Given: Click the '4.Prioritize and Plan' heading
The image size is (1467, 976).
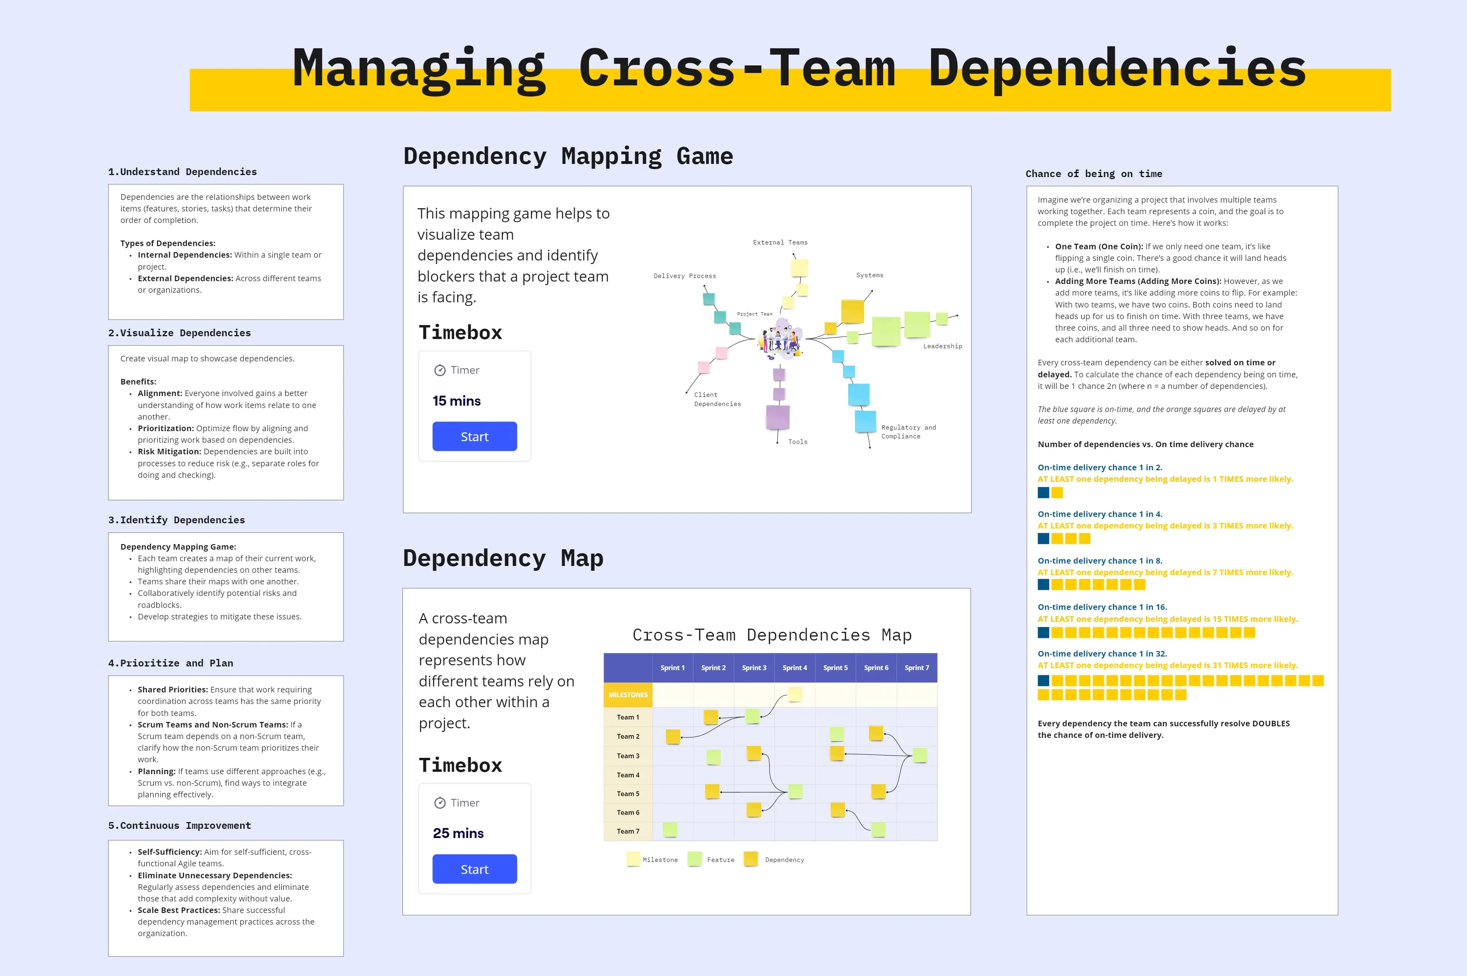Looking at the screenshot, I should click(x=171, y=663).
